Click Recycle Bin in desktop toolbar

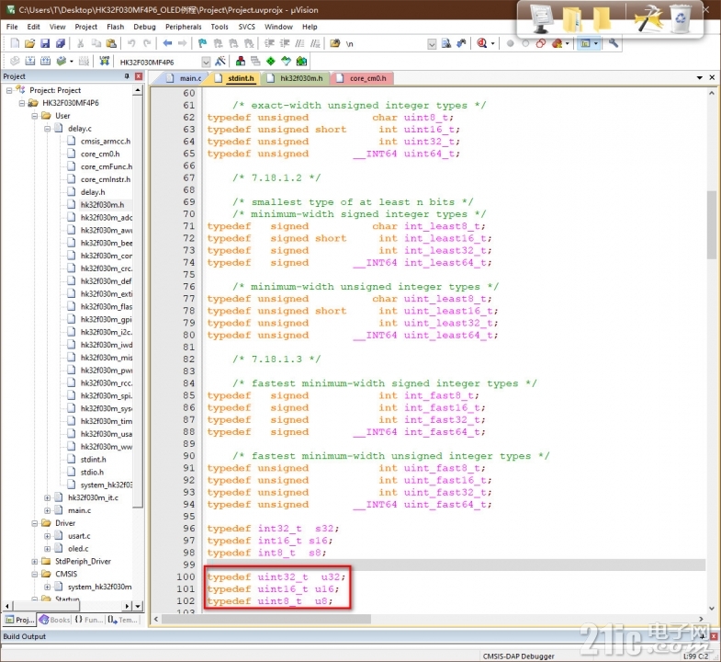click(681, 18)
